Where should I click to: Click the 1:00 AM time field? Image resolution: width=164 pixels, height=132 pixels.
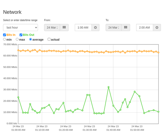coord(83,28)
